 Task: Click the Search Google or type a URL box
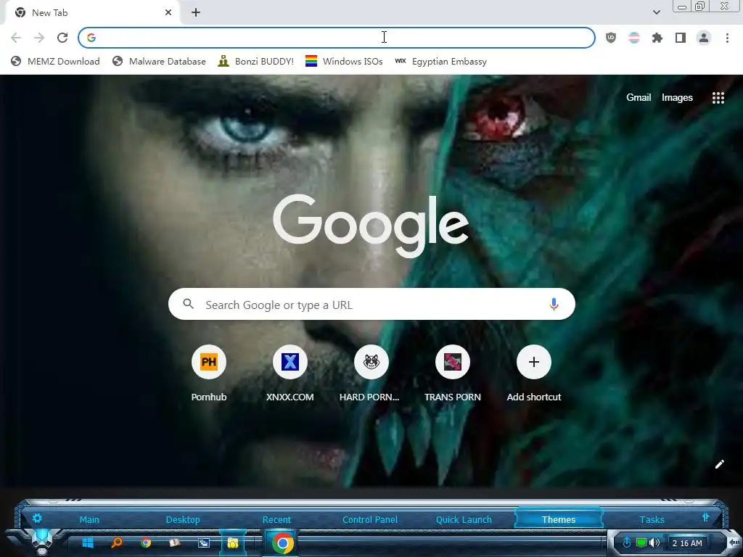(371, 304)
